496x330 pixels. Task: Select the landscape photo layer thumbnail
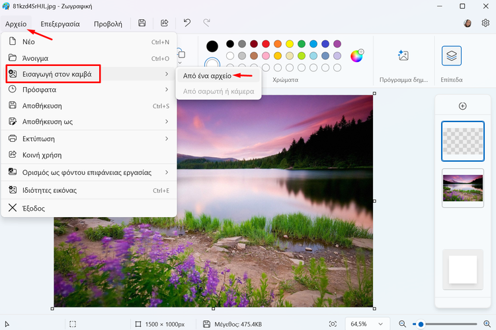pos(463,188)
